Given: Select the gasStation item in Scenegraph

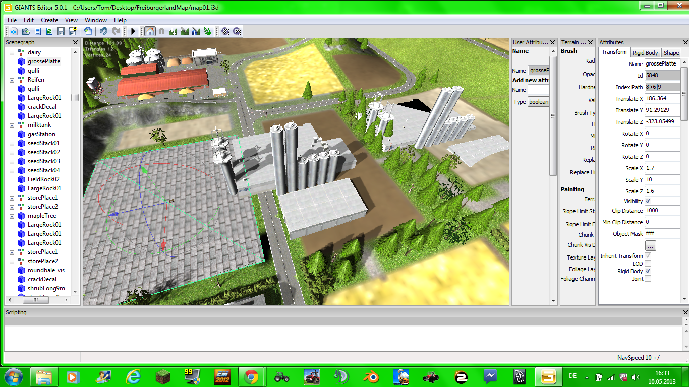Looking at the screenshot, I should [x=41, y=134].
